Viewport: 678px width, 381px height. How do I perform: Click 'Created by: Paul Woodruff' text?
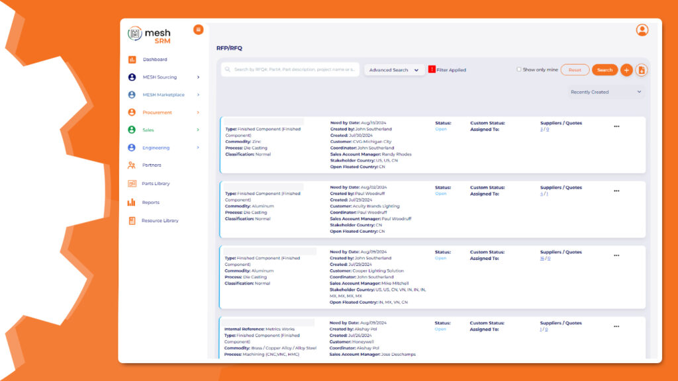pyautogui.click(x=357, y=194)
